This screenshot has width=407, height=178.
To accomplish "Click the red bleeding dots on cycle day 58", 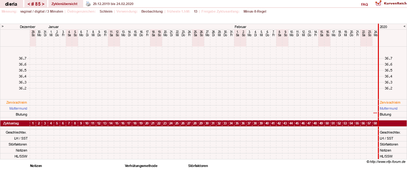I will 375,113.
